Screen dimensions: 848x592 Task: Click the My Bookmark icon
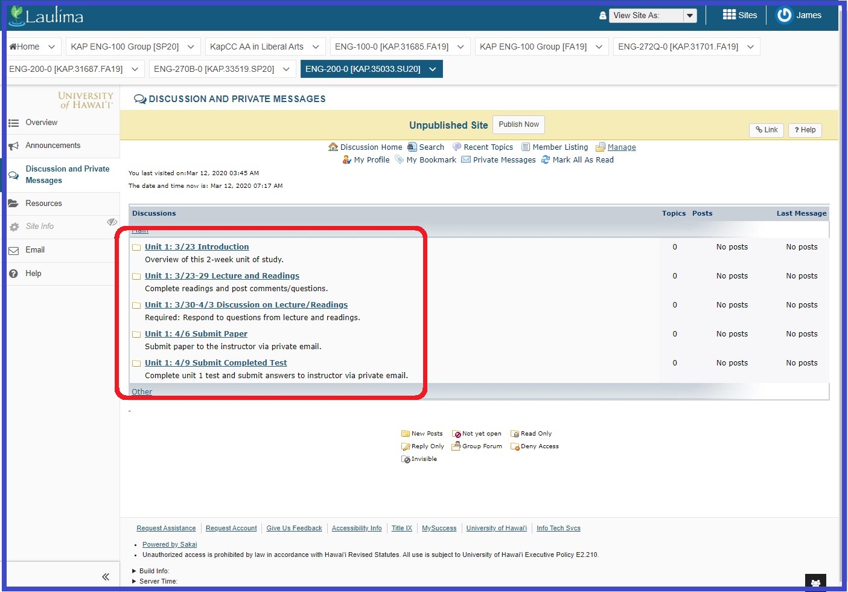click(x=399, y=159)
